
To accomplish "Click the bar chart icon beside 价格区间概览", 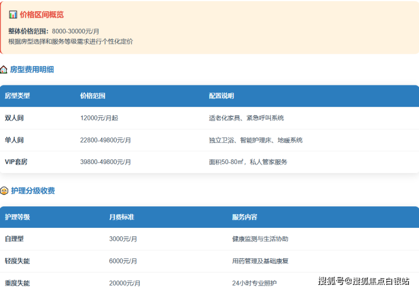I will (12, 15).
